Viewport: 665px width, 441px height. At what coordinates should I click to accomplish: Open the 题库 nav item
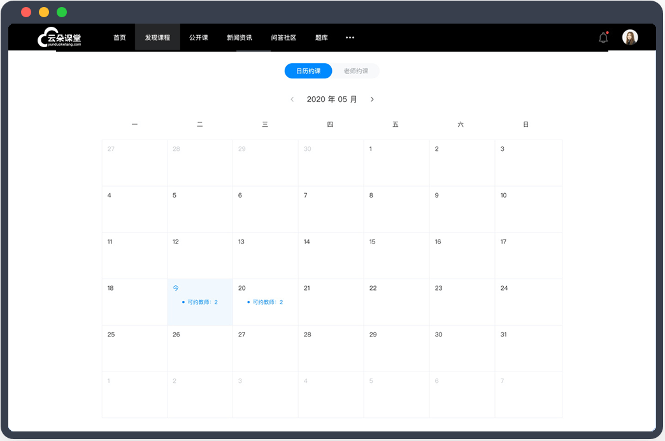[x=322, y=38]
